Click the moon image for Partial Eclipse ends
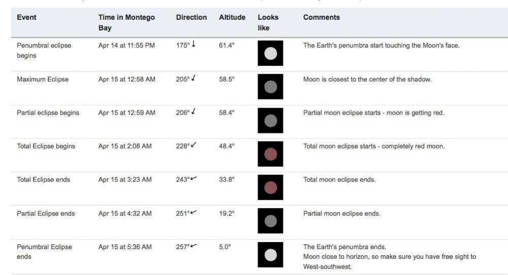 point(270,221)
